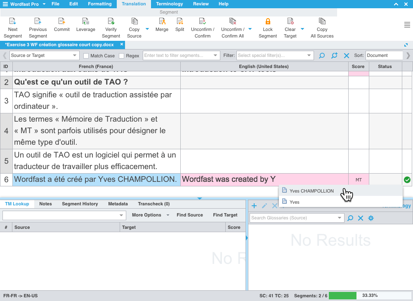Viewport: 413px width, 301px height.
Task: Click the green confirmed checkmark on segment 6
Action: pyautogui.click(x=407, y=180)
